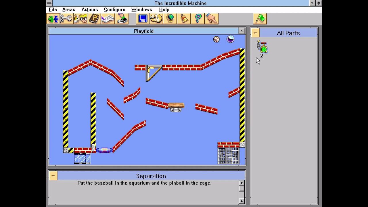368x207 pixels.
Task: Open the main window system menu box
Action: tap(49, 3)
